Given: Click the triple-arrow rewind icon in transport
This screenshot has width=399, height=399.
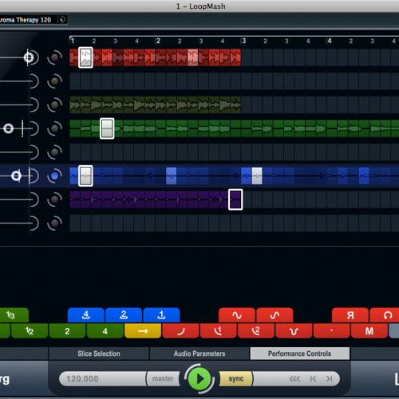Looking at the screenshot, I should coord(294,378).
